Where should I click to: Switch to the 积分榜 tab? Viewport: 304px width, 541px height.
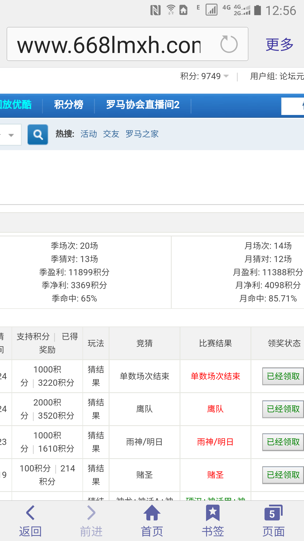(68, 105)
